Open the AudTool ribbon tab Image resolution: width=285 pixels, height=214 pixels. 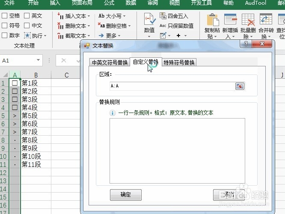[x=255, y=3]
